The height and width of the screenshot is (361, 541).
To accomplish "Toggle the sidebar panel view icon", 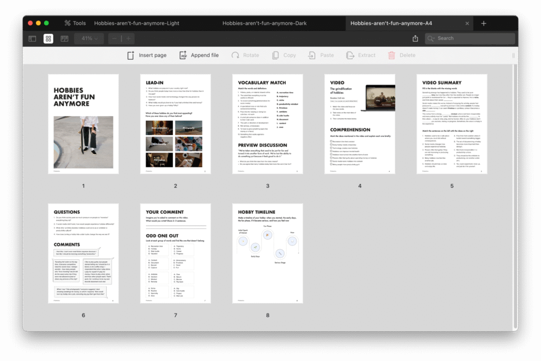I will pyautogui.click(x=32, y=39).
